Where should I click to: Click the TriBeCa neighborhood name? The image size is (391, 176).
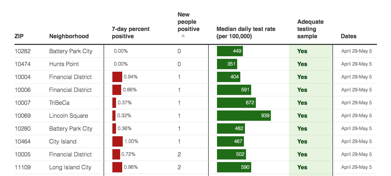(x=59, y=103)
